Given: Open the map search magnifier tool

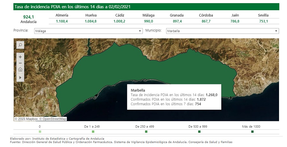Looking at the screenshot, I should tap(20, 45).
